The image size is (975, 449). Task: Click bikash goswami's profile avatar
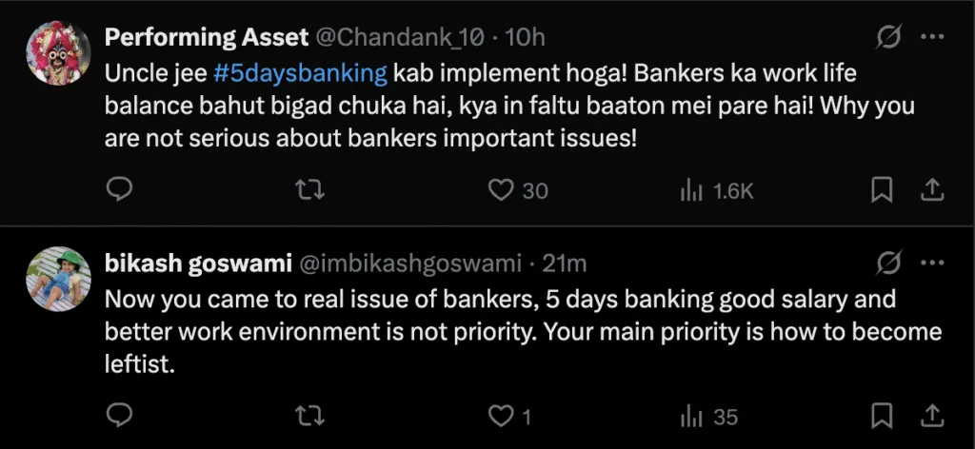click(x=59, y=279)
